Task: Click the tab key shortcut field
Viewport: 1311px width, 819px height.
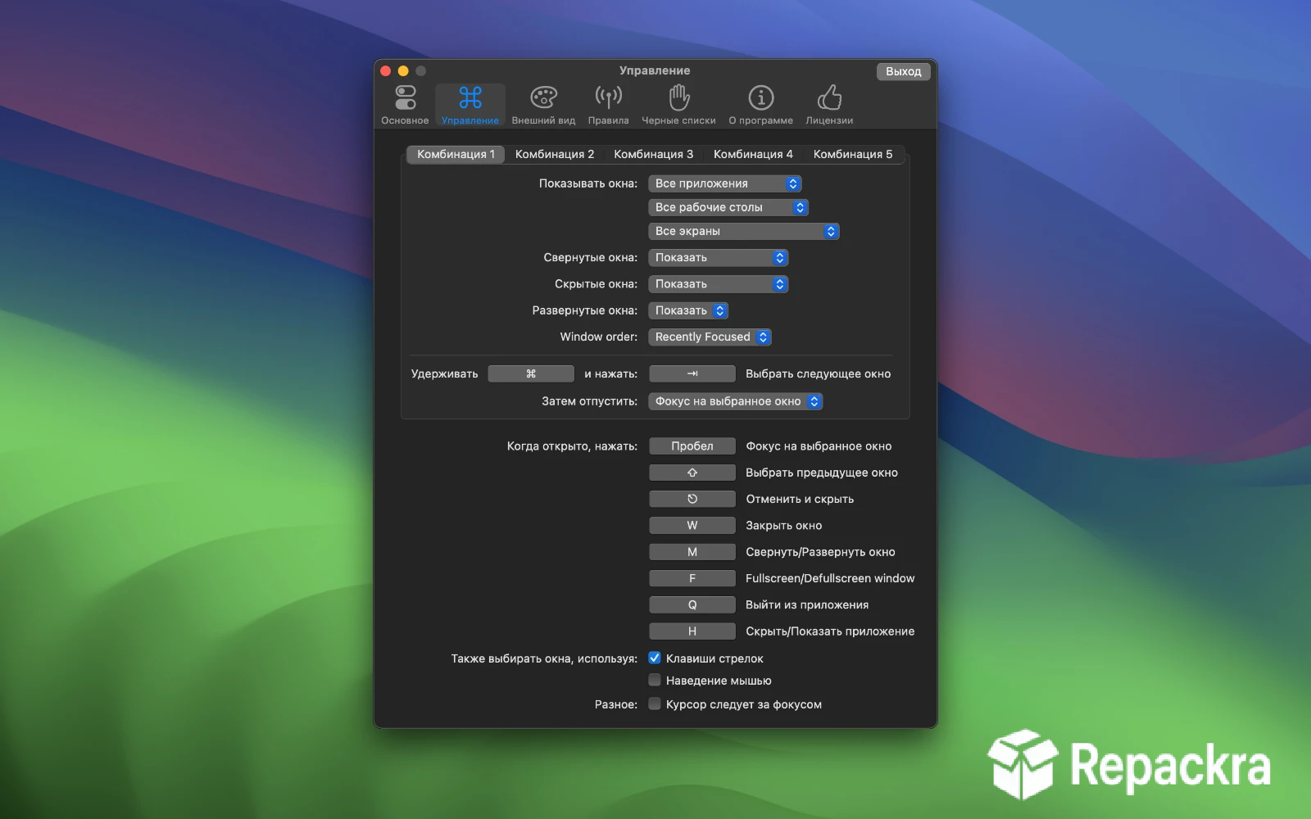Action: (x=692, y=373)
